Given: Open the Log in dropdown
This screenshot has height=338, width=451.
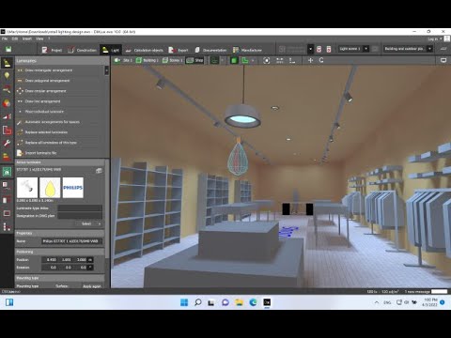Looking at the screenshot, I should 435,39.
